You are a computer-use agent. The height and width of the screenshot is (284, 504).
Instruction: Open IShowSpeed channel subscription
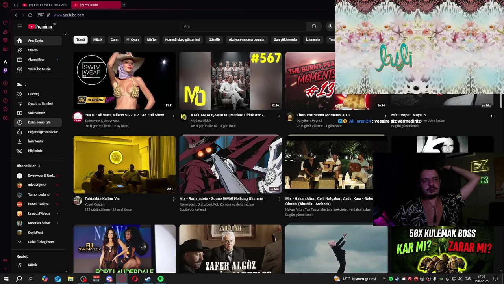pos(38,185)
